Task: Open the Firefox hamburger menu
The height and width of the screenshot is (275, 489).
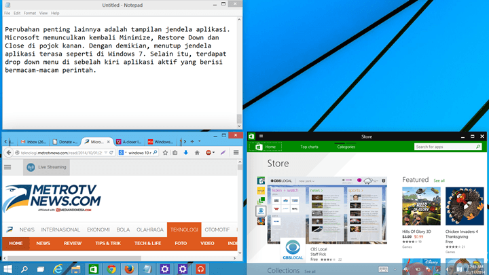Action: pyautogui.click(x=236, y=153)
